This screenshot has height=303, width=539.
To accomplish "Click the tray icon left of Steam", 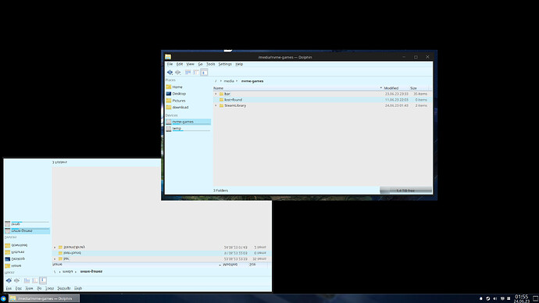I will (x=481, y=298).
